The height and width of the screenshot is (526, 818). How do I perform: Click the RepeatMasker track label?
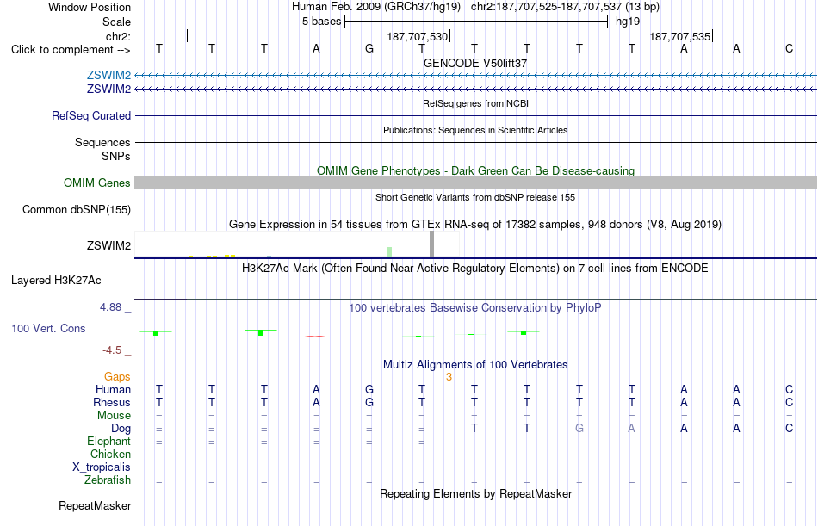point(95,505)
